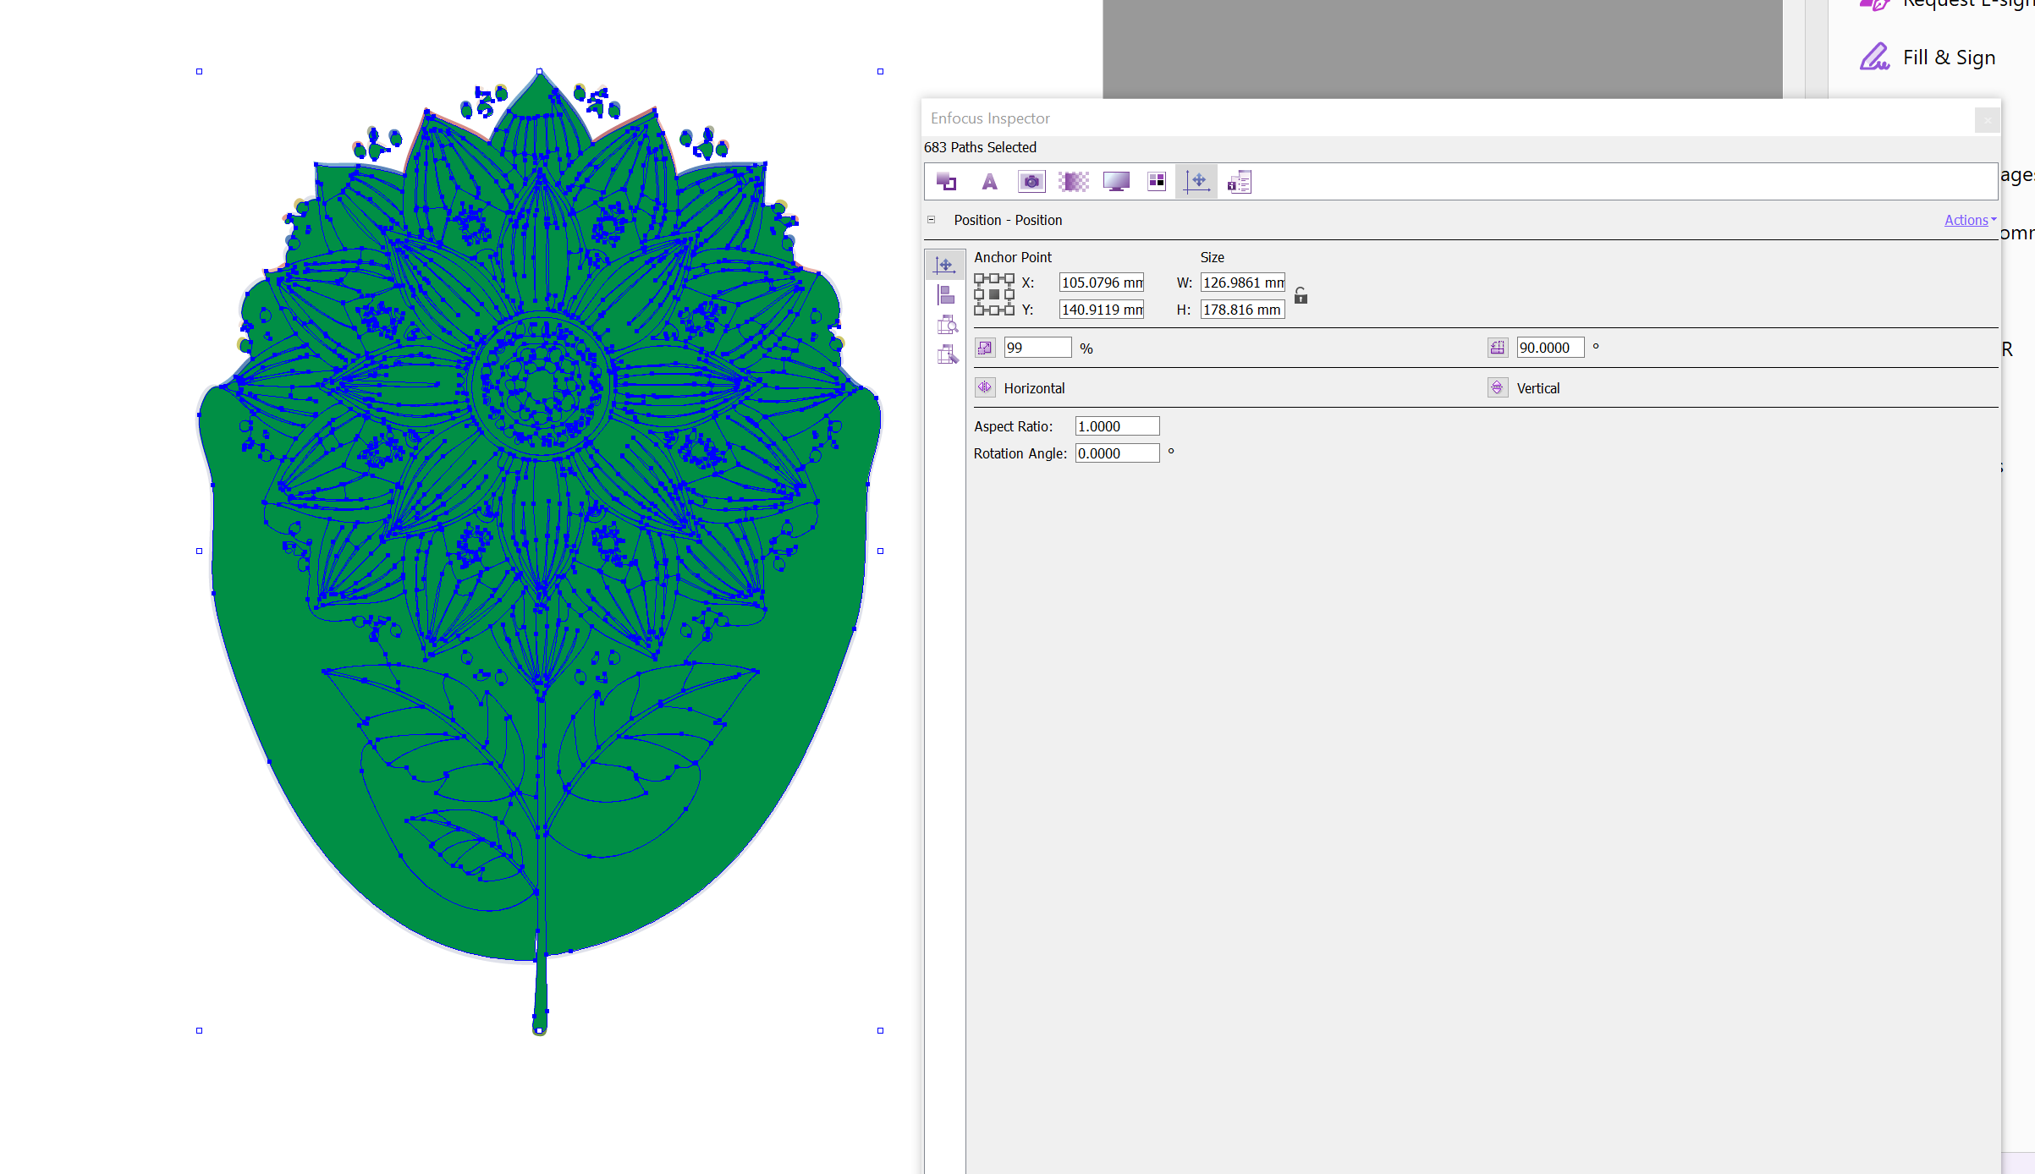This screenshot has width=2035, height=1174.
Task: Flip selection with Vertical flip icon
Action: pyautogui.click(x=1498, y=387)
